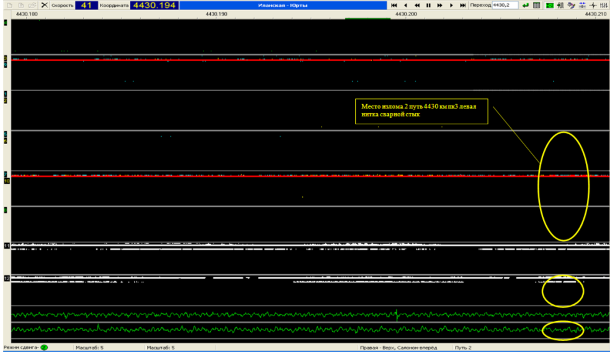Fast-forward with the double right arrow button
Screen dimensions: 610x352
click(440, 5)
